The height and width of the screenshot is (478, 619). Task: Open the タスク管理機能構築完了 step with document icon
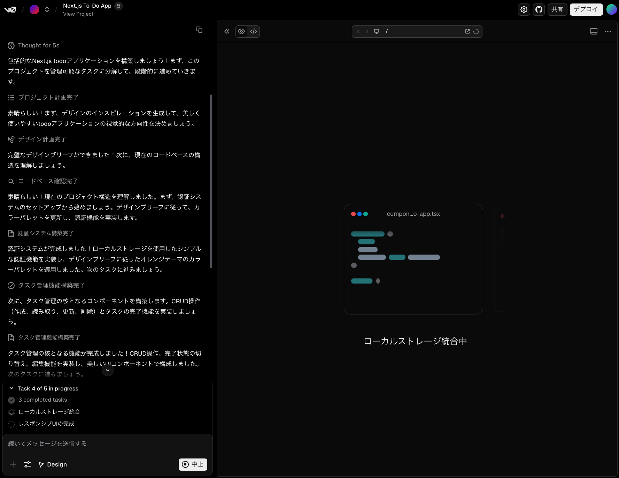click(44, 337)
